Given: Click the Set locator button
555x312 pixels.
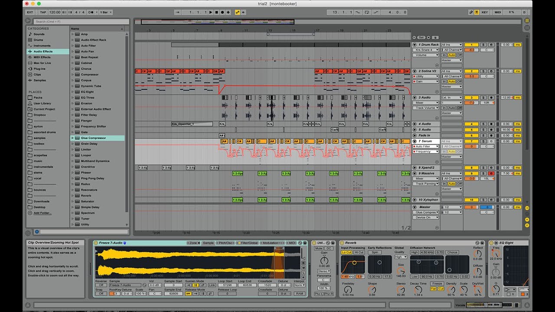Looking at the screenshot, I should 421,37.
